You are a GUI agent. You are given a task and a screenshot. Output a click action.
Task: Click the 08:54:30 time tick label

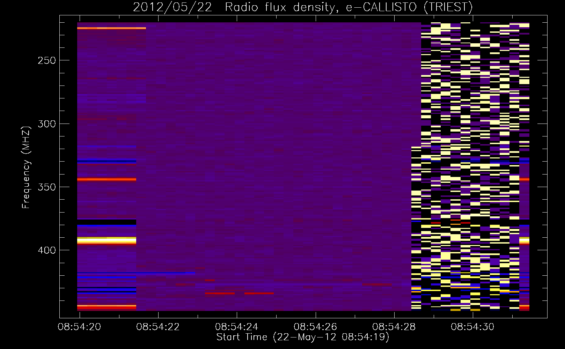pyautogui.click(x=472, y=327)
